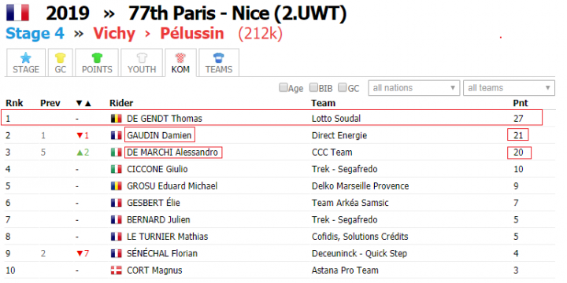Sort by the up-down arrows column header

83,103
